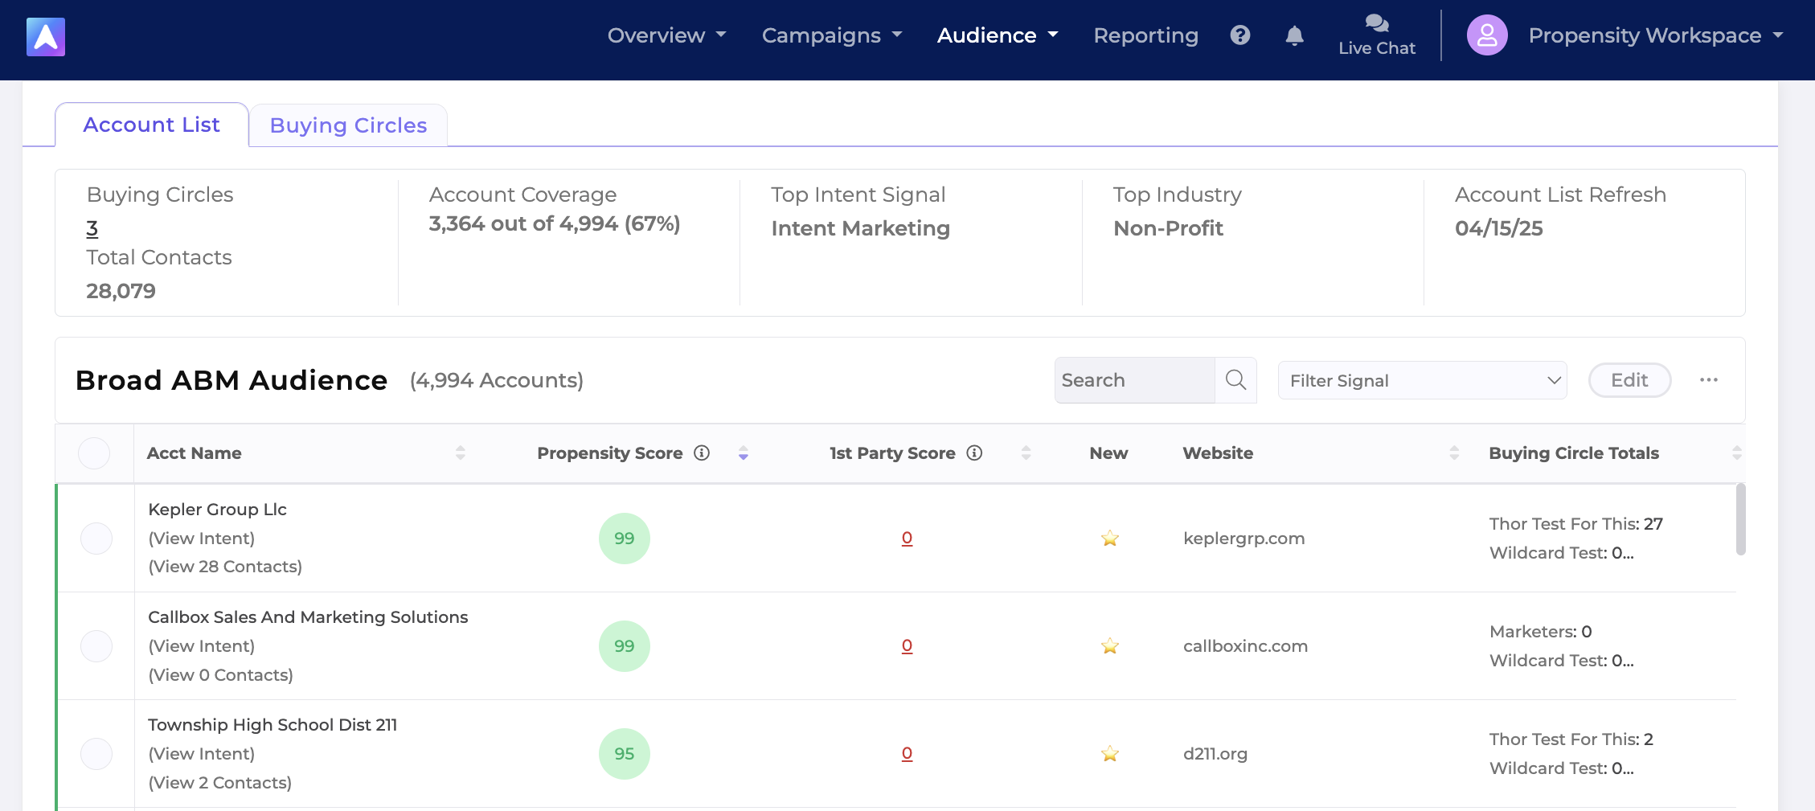The height and width of the screenshot is (811, 1815).
Task: Open the help question mark icon
Action: click(x=1240, y=35)
